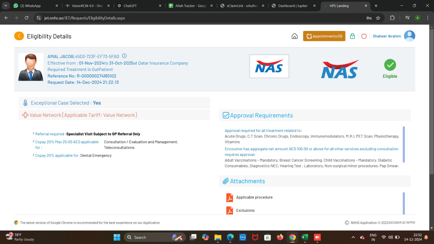Bookmark this page with the star icon

pos(378,18)
